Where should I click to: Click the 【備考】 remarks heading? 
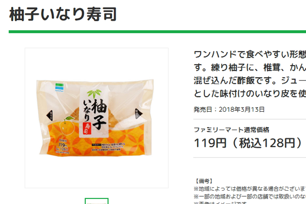point(203,181)
